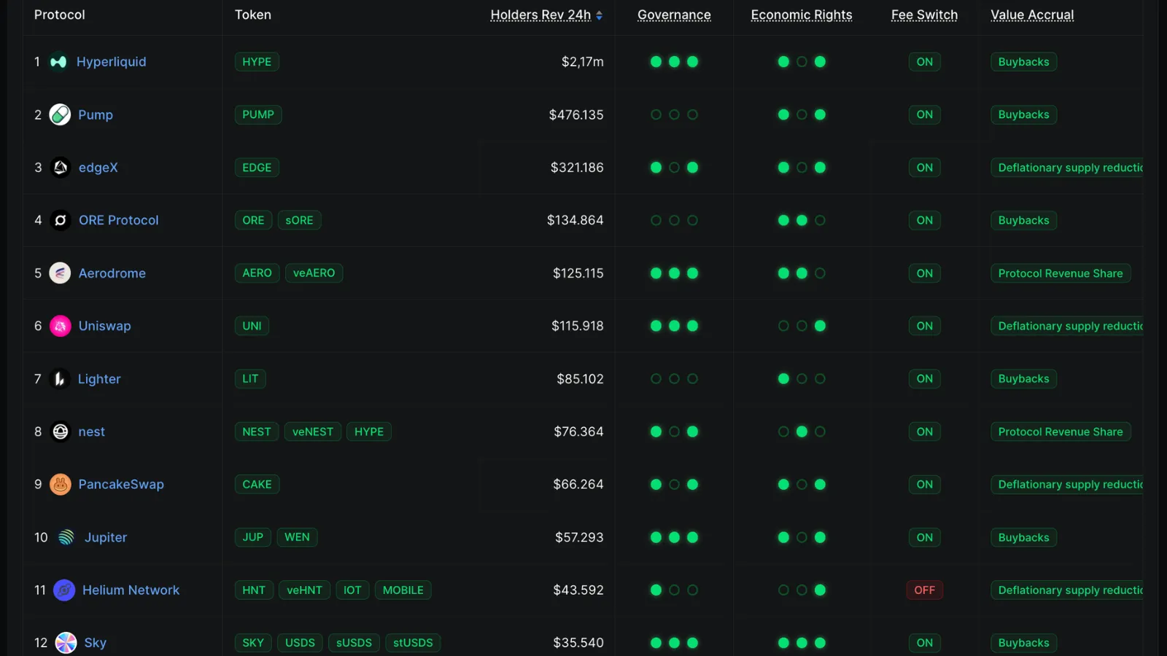Click edgeX's ON fee switch badge
This screenshot has height=656, width=1167.
click(925, 168)
